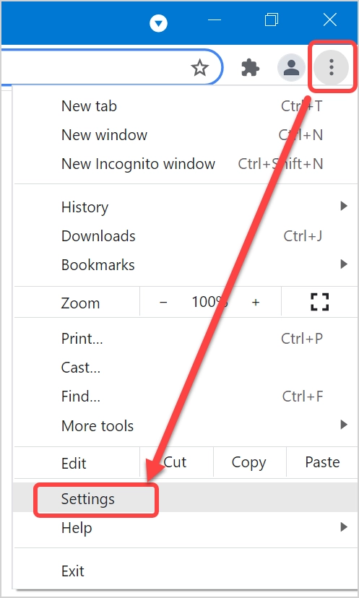Click the Copy button in Edit row
The width and height of the screenshot is (359, 598).
[x=248, y=462]
